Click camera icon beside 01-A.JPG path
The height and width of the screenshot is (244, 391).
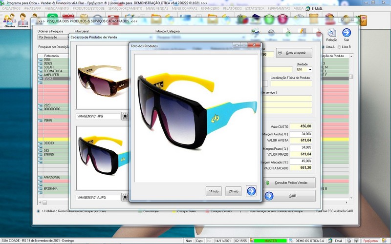pos(125,198)
